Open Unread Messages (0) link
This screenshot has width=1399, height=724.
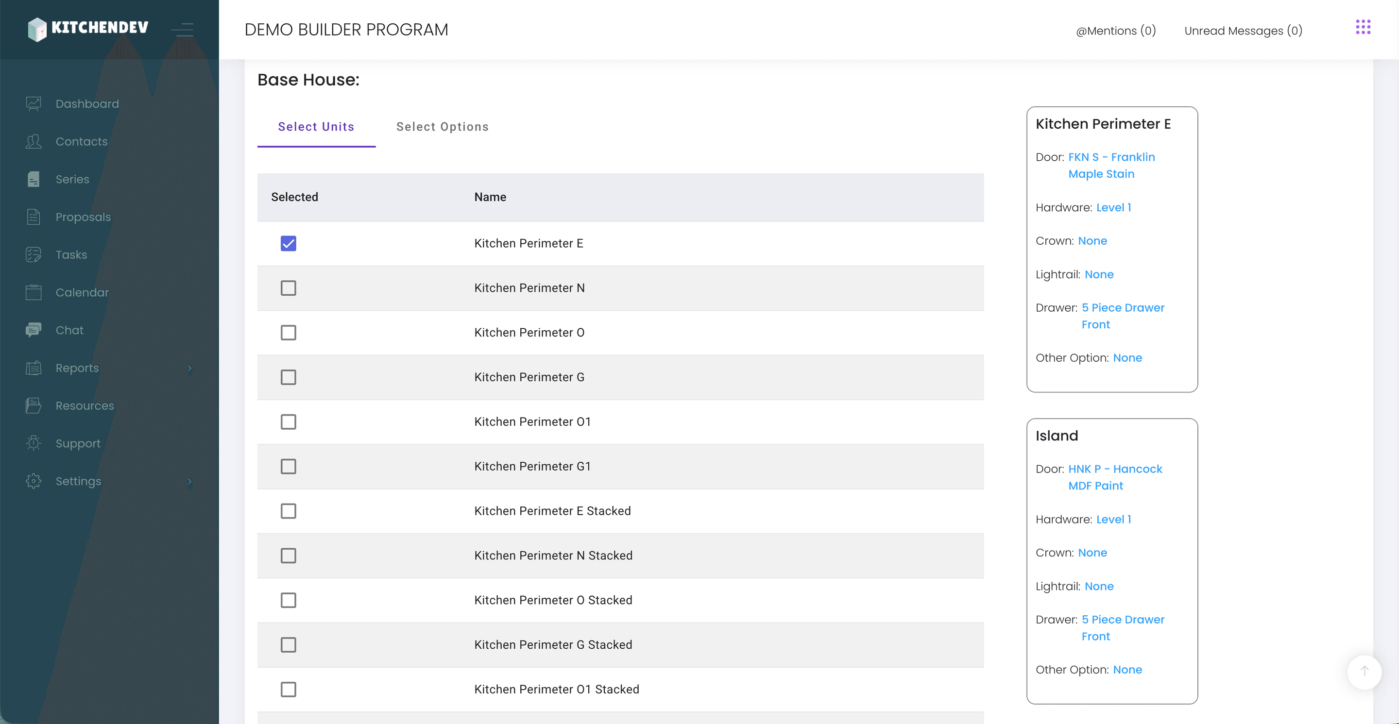click(x=1243, y=31)
